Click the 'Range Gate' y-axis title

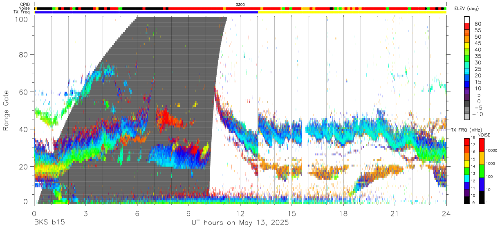point(6,111)
